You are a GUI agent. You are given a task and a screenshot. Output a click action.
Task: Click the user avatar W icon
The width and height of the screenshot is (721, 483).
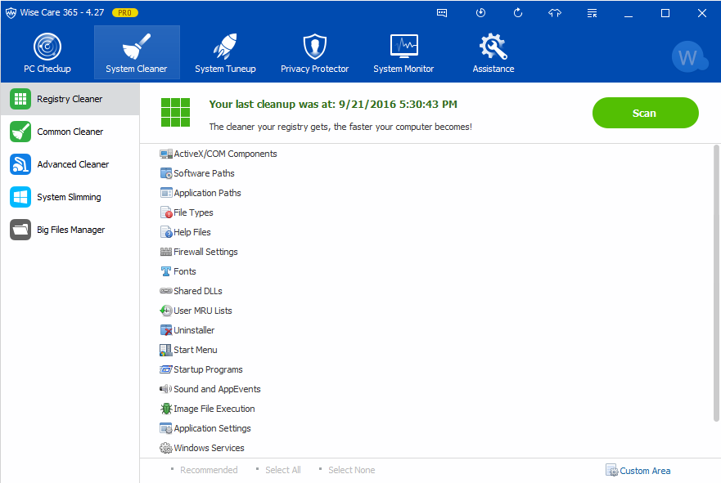(688, 57)
